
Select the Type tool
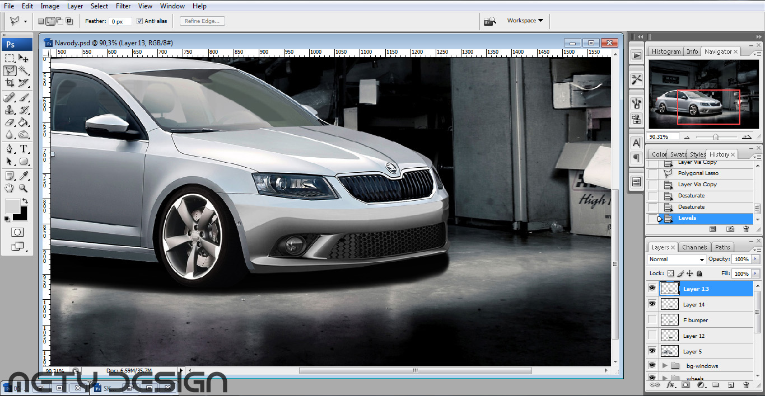(x=24, y=149)
